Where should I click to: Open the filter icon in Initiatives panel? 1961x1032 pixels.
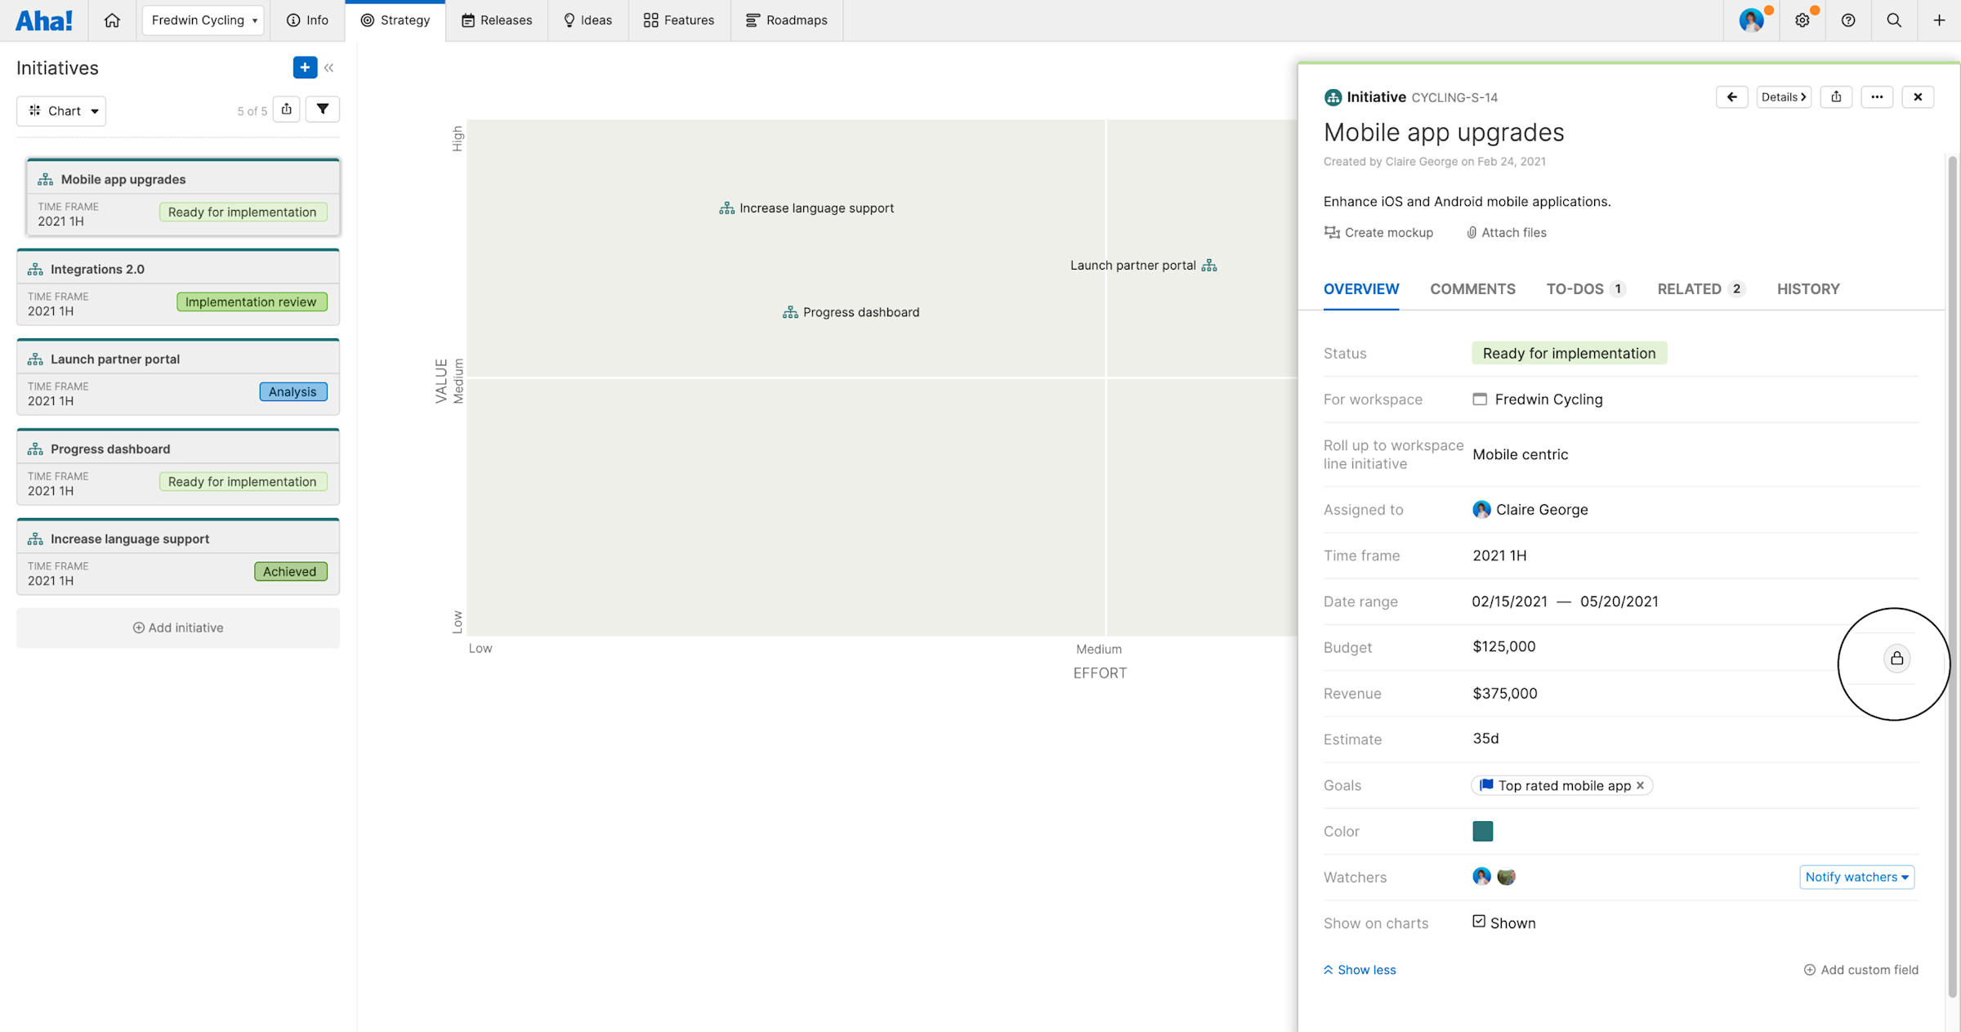323,109
